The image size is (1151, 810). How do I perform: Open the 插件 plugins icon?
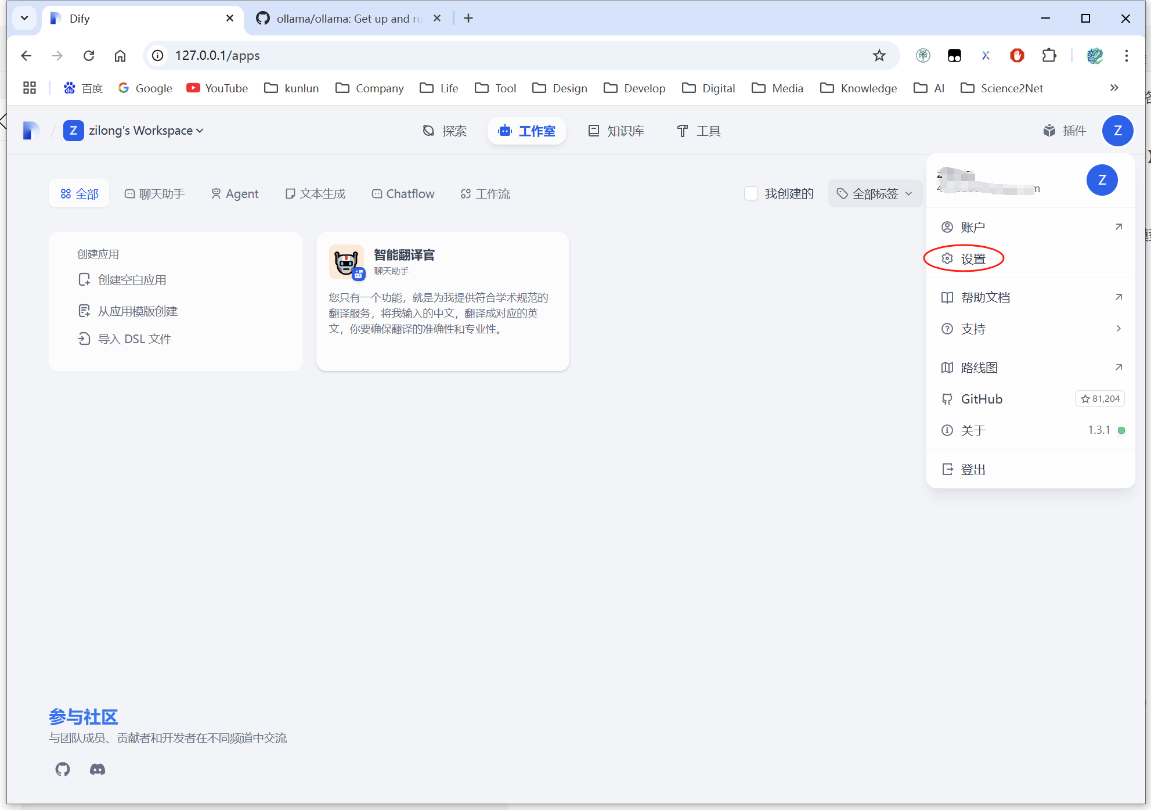coord(1049,131)
